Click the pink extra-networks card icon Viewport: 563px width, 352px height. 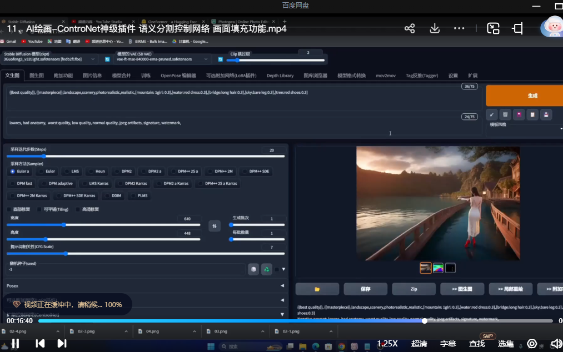pos(519,114)
